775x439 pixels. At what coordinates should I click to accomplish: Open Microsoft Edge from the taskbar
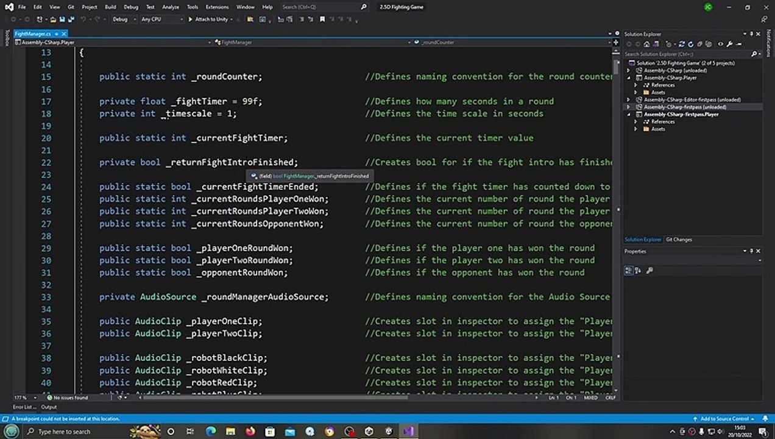[210, 431]
